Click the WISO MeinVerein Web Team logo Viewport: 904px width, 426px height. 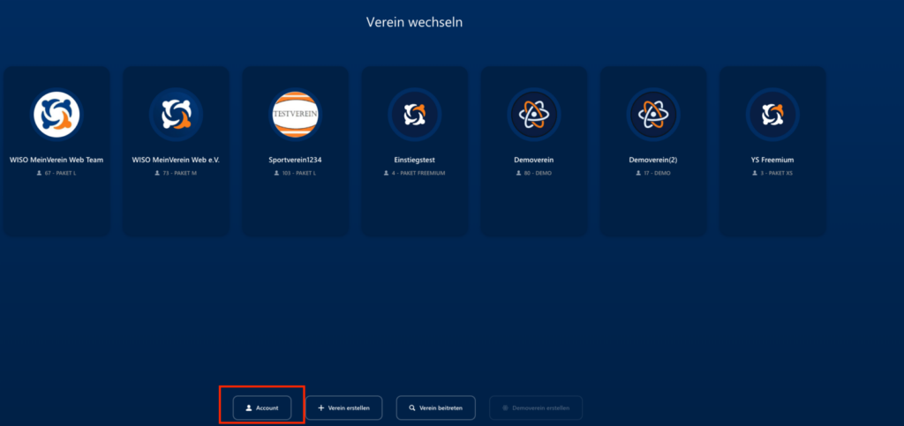pyautogui.click(x=56, y=114)
